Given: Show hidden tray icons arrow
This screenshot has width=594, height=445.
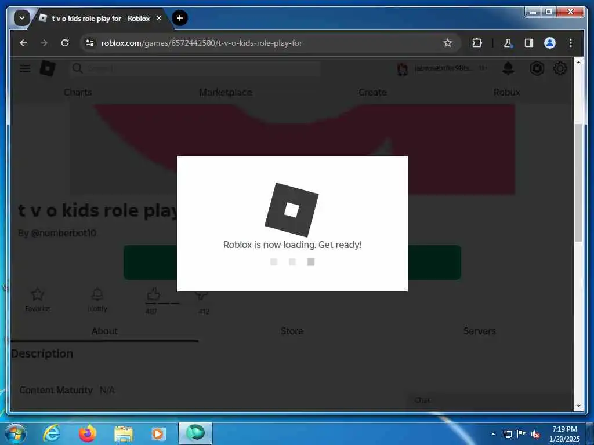Looking at the screenshot, I should tap(493, 434).
